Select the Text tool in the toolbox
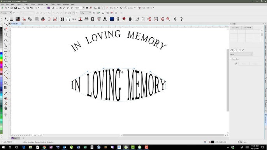The height and width of the screenshot is (150, 267). [5, 66]
